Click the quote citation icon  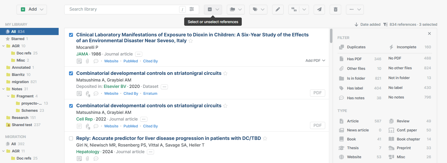[294, 10]
